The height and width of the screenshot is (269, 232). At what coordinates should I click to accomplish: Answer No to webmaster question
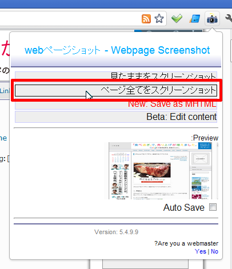[x=214, y=251]
